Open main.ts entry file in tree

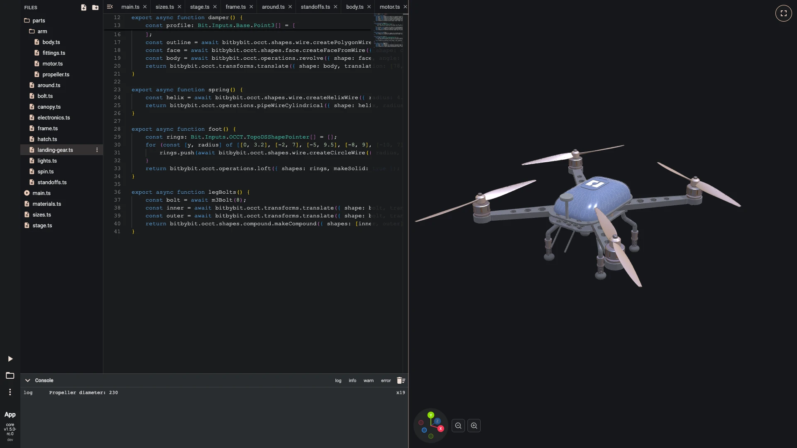tap(42, 193)
